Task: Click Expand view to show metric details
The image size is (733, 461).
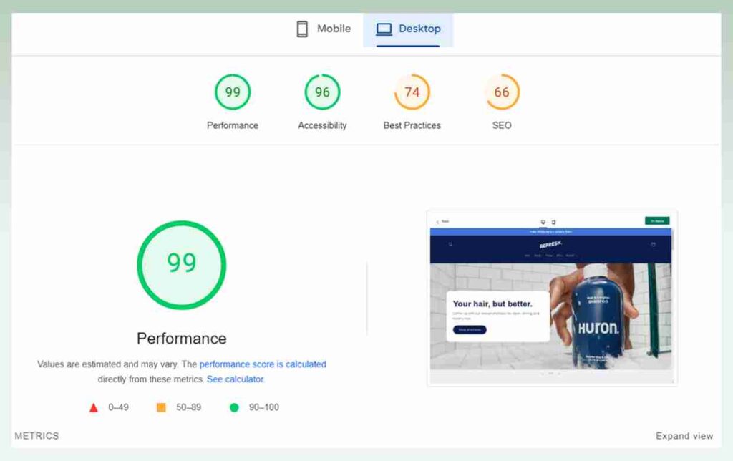Action: pos(684,435)
